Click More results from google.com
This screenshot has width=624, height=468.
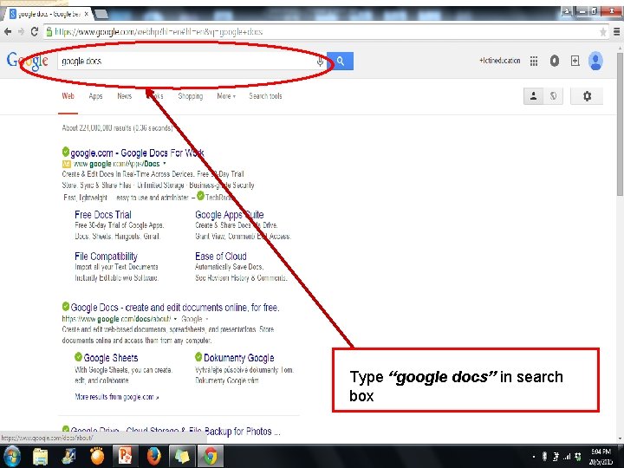[x=117, y=397]
